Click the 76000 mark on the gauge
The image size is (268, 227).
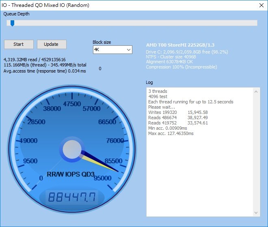[x=115, y=141]
